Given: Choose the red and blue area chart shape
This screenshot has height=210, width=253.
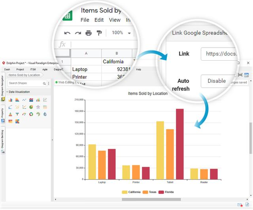Looking at the screenshot, I should point(31,100).
